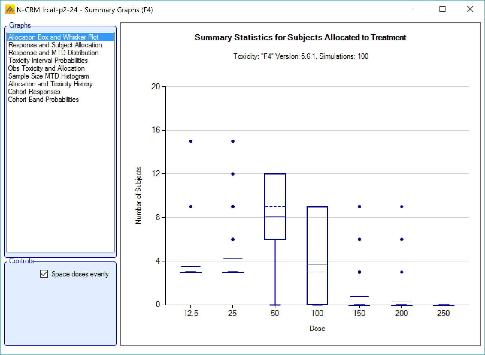The image size is (485, 355).
Task: Click the highest outlier dot at dose 200
Action: [402, 207]
